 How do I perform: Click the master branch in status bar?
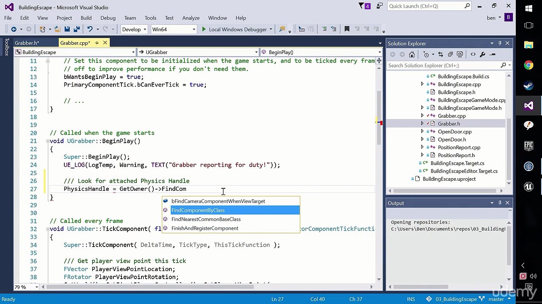[496, 299]
